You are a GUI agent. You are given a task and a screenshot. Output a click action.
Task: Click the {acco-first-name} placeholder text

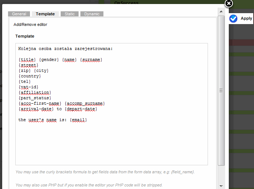click(40, 104)
